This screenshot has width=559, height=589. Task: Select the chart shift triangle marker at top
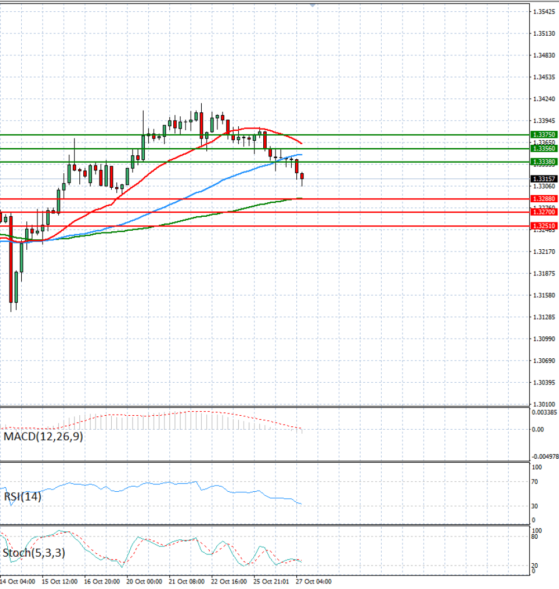[x=312, y=5]
